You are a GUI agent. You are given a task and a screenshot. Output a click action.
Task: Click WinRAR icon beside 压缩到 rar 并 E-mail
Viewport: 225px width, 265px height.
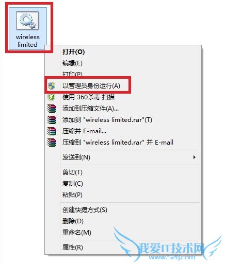[52, 143]
